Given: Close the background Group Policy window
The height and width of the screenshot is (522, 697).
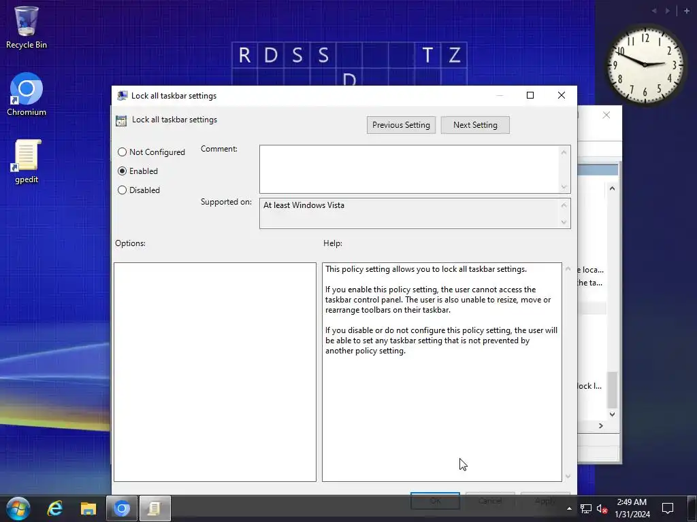Looking at the screenshot, I should pos(606,115).
